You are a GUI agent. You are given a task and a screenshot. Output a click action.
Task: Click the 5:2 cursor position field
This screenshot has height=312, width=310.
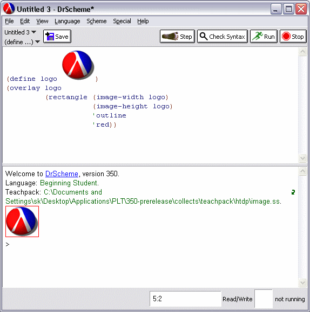[185, 299]
